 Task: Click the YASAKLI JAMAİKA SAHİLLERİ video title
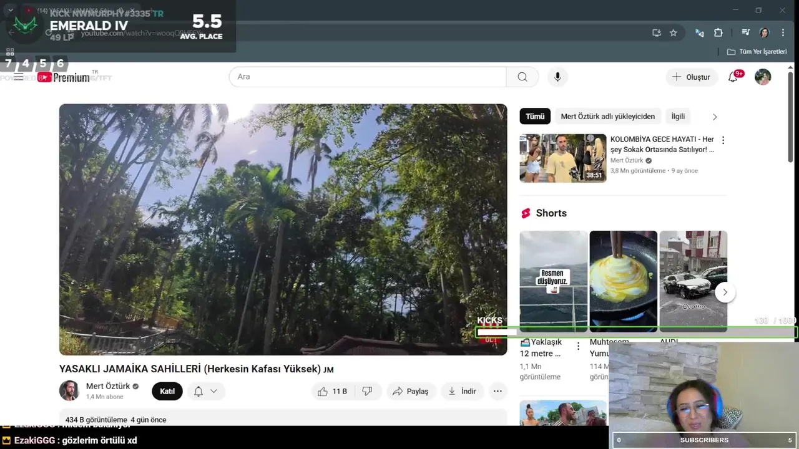[197, 369]
